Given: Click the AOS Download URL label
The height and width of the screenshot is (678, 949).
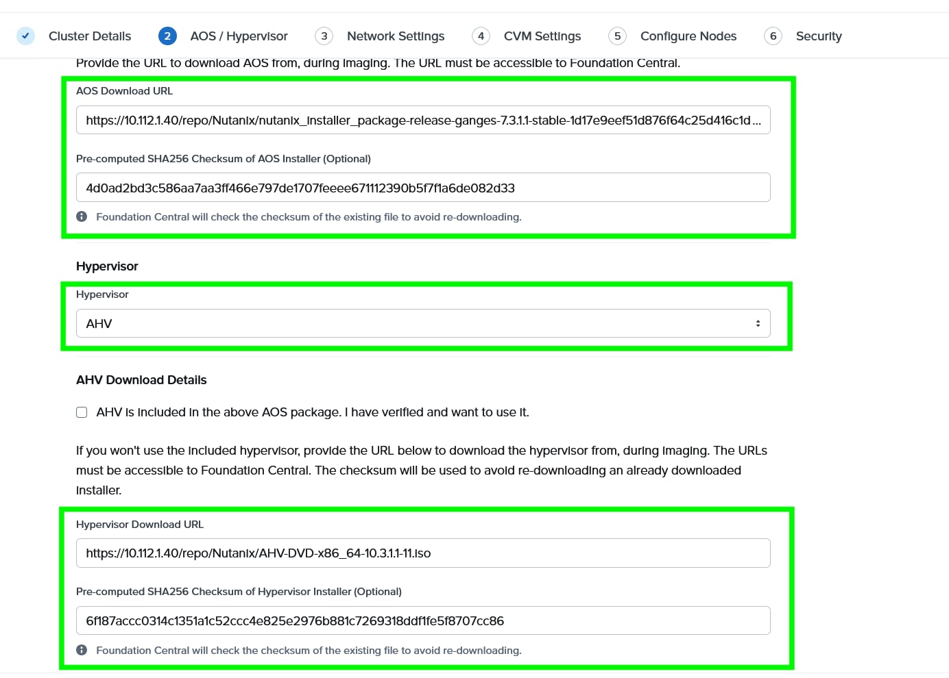Looking at the screenshot, I should click(x=124, y=91).
